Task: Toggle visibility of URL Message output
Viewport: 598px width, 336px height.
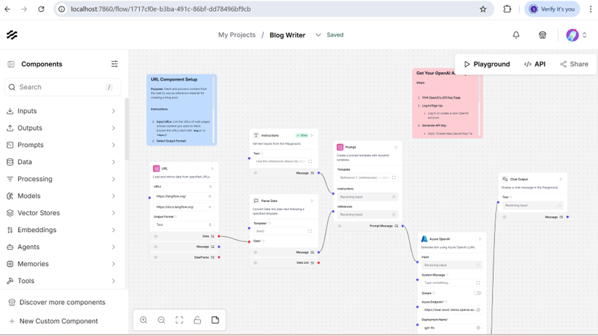Action: (x=156, y=247)
